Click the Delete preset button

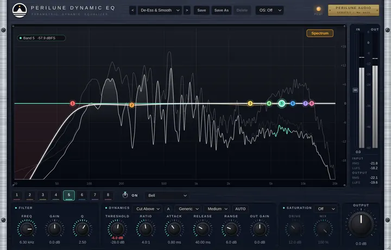coord(242,10)
